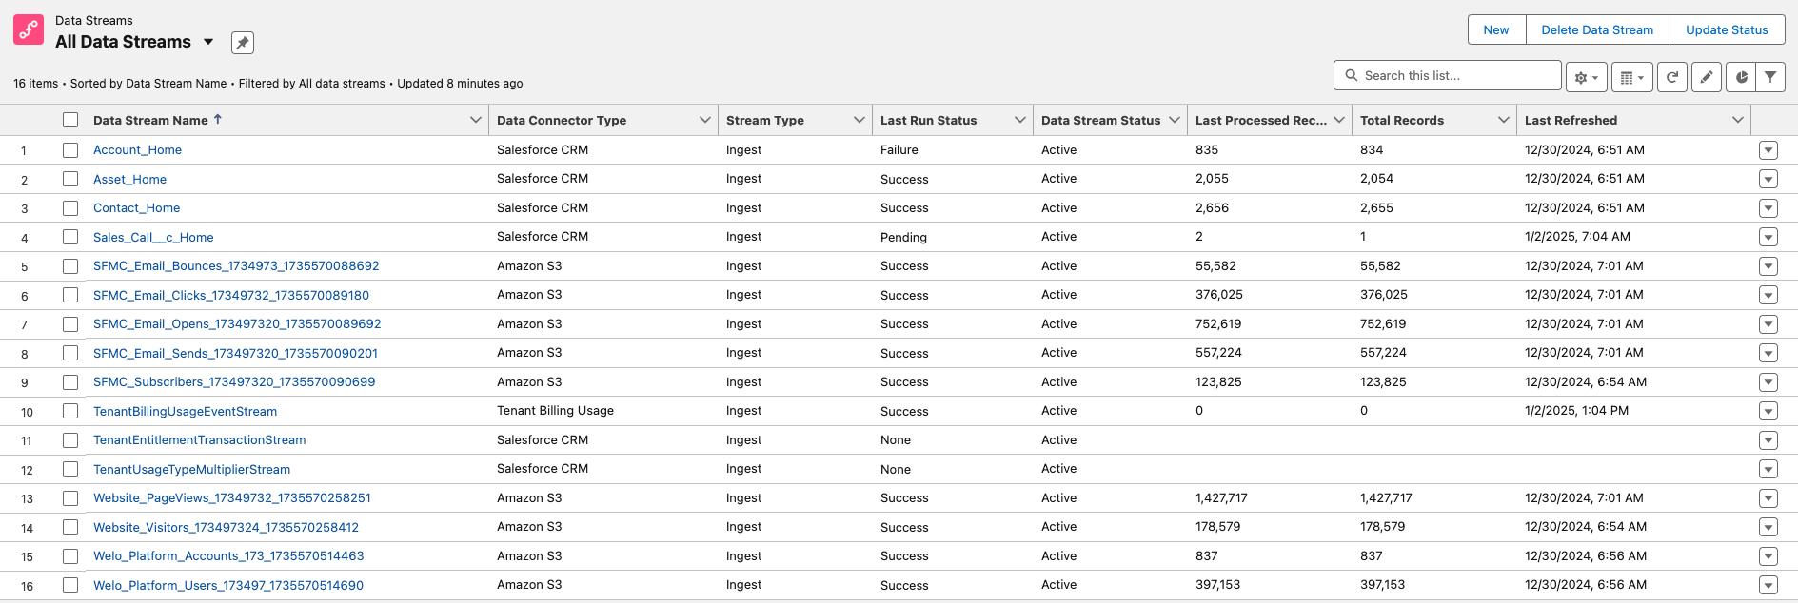The height and width of the screenshot is (603, 1798).
Task: Open row actions for SFMC_Email_Opens stream
Action: click(1768, 324)
